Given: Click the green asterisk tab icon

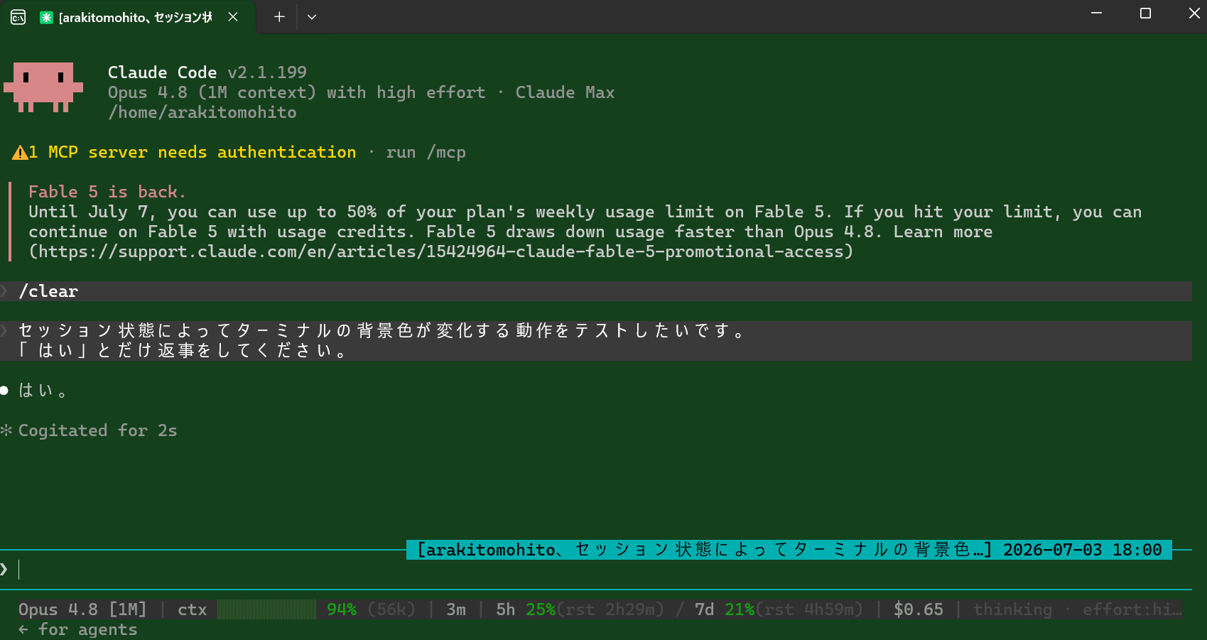Looking at the screenshot, I should tap(46, 17).
